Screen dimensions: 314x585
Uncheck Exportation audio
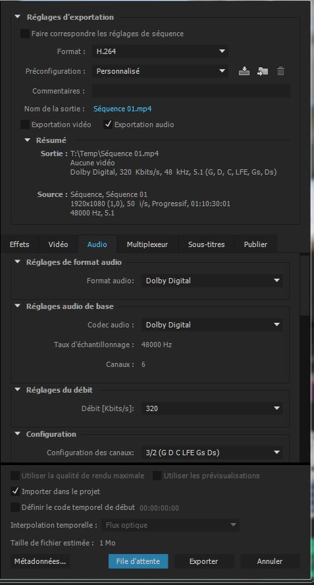click(108, 125)
